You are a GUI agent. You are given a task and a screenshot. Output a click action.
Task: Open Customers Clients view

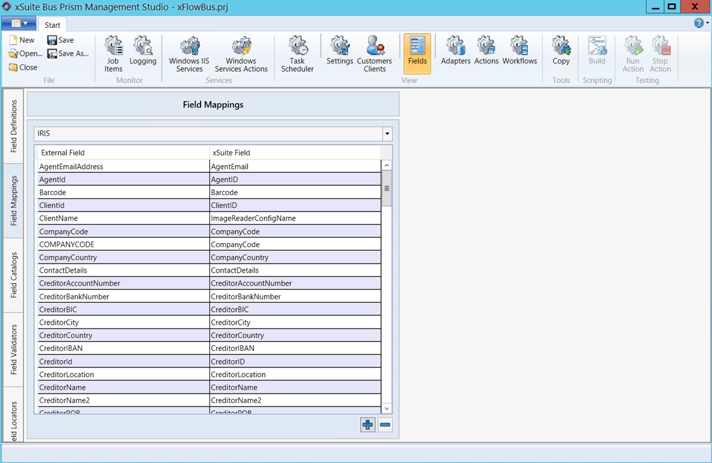coord(374,53)
